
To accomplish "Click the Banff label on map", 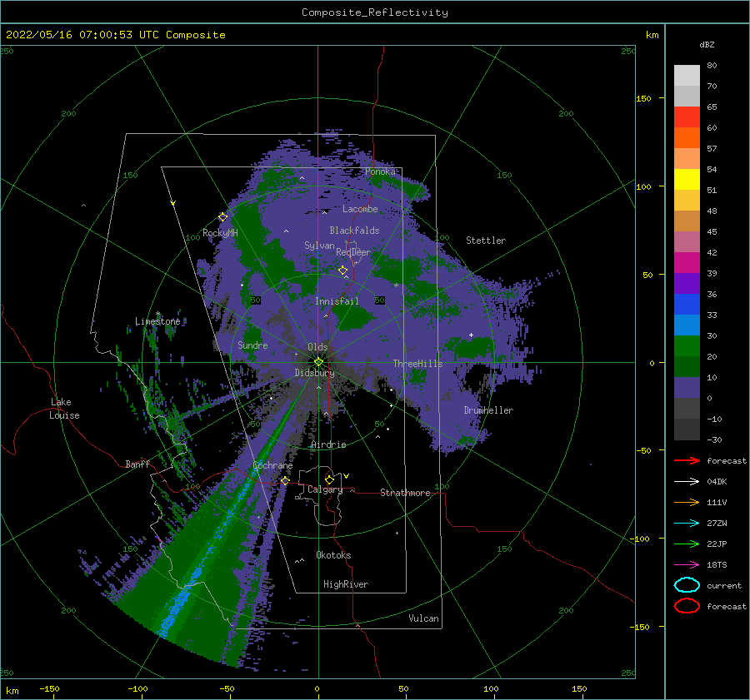I will [137, 464].
